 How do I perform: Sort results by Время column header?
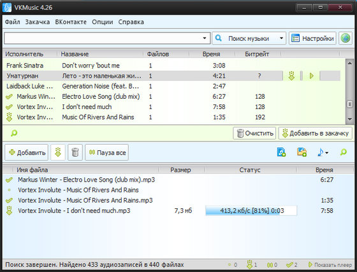[211, 54]
